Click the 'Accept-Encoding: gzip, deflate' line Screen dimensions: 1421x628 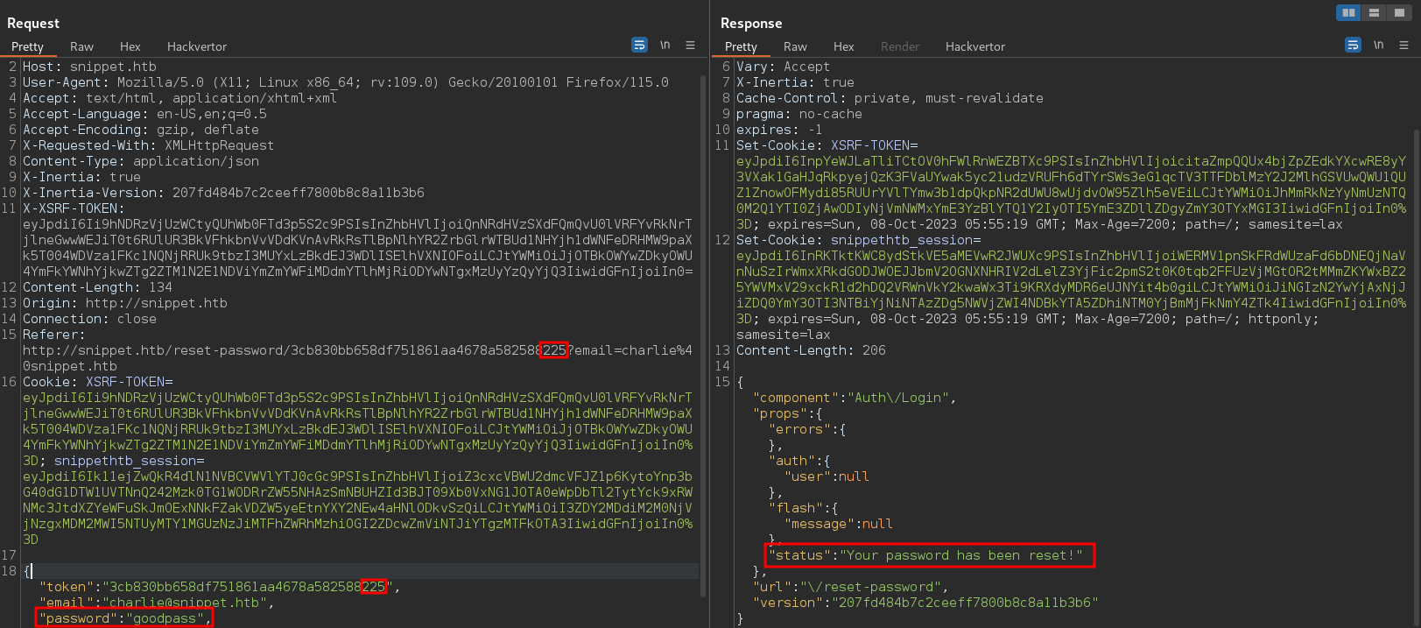click(x=141, y=130)
